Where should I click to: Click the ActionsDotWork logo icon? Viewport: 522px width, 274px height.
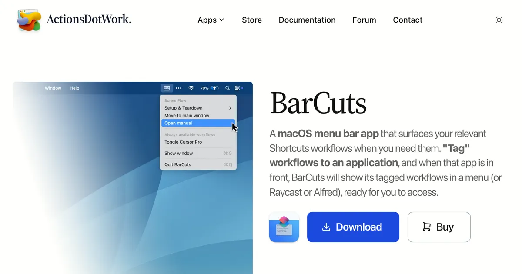[x=29, y=20]
